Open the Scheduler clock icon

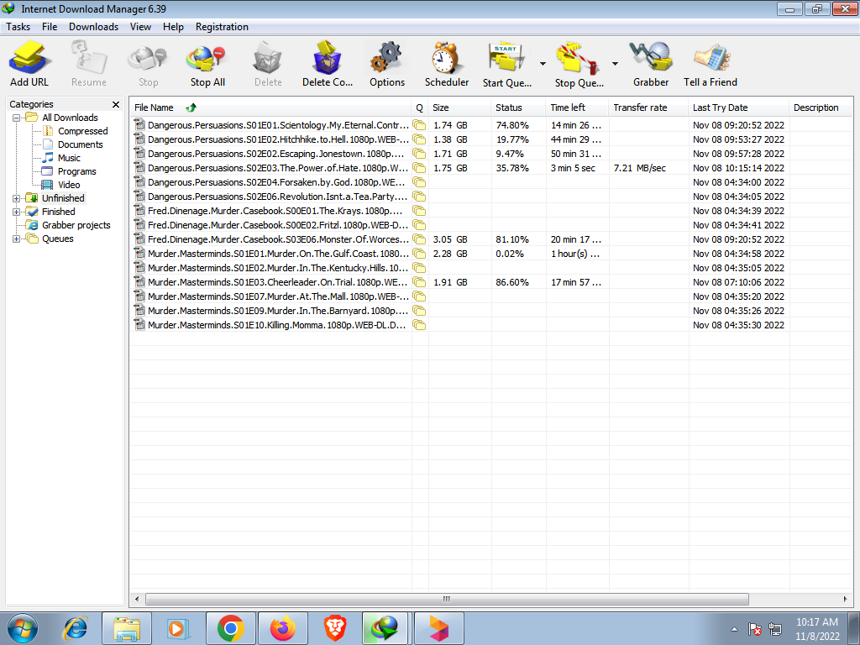pyautogui.click(x=447, y=58)
